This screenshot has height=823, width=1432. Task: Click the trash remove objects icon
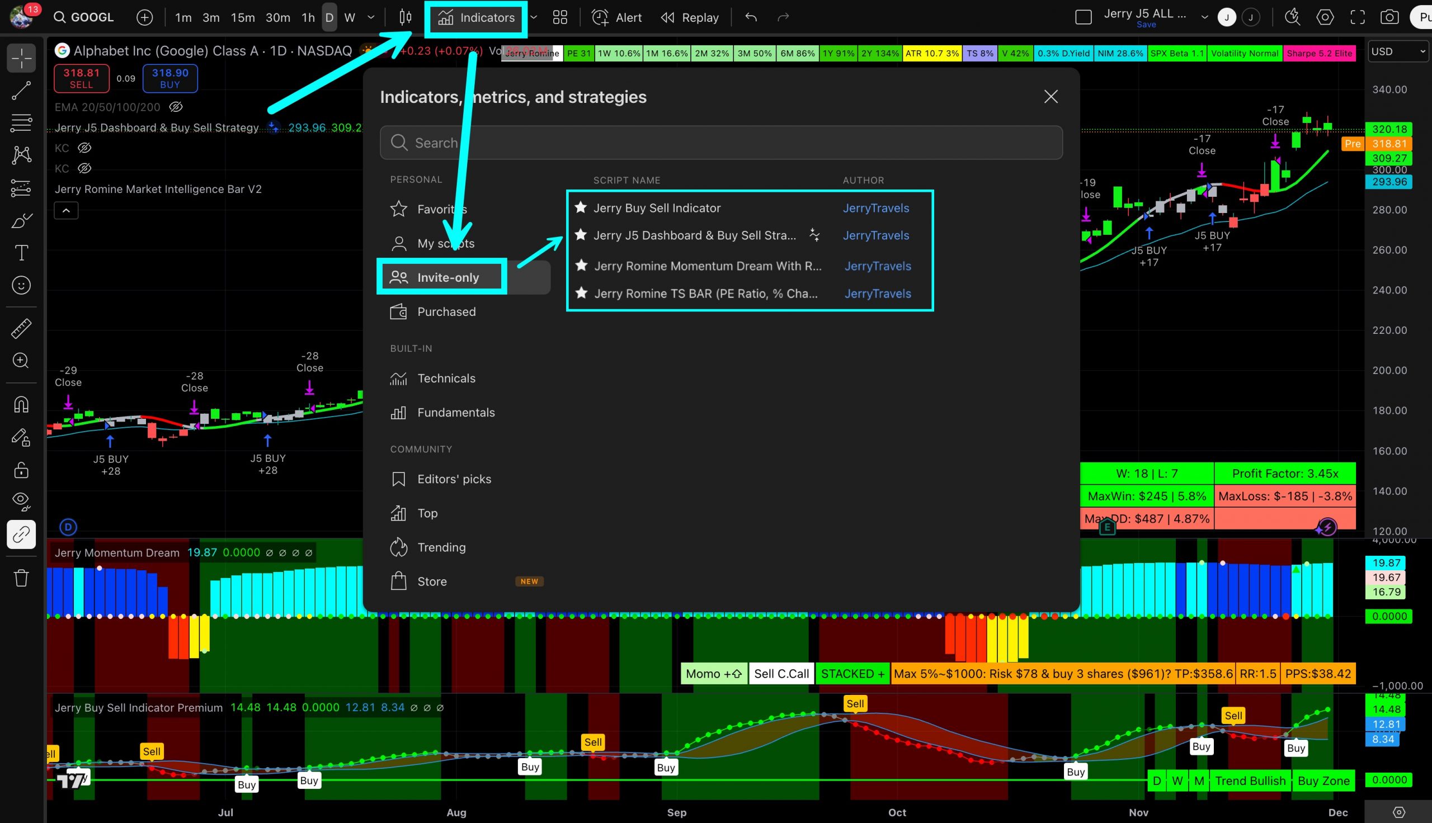pos(21,578)
